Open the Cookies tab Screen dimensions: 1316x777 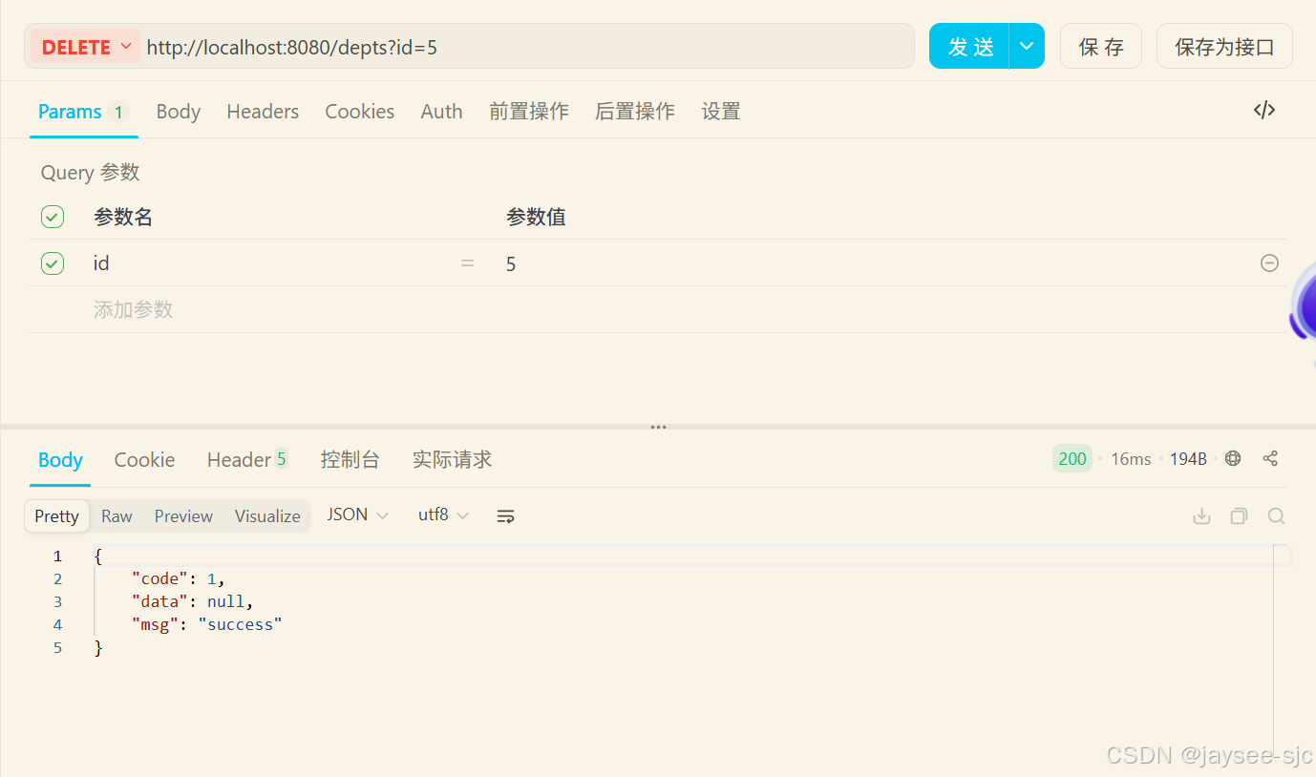click(x=360, y=111)
